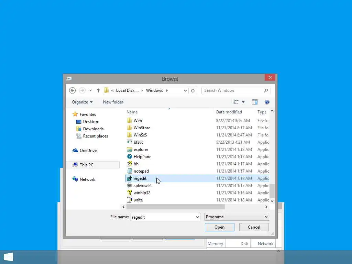This screenshot has width=352, height=264.
Task: Change the view with the view icon
Action: [x=236, y=102]
